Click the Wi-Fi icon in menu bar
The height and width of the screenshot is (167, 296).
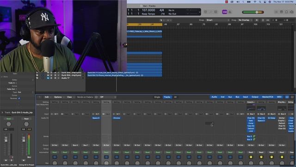(x=255, y=2)
